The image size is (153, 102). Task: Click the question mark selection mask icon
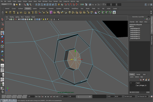(56, 4)
